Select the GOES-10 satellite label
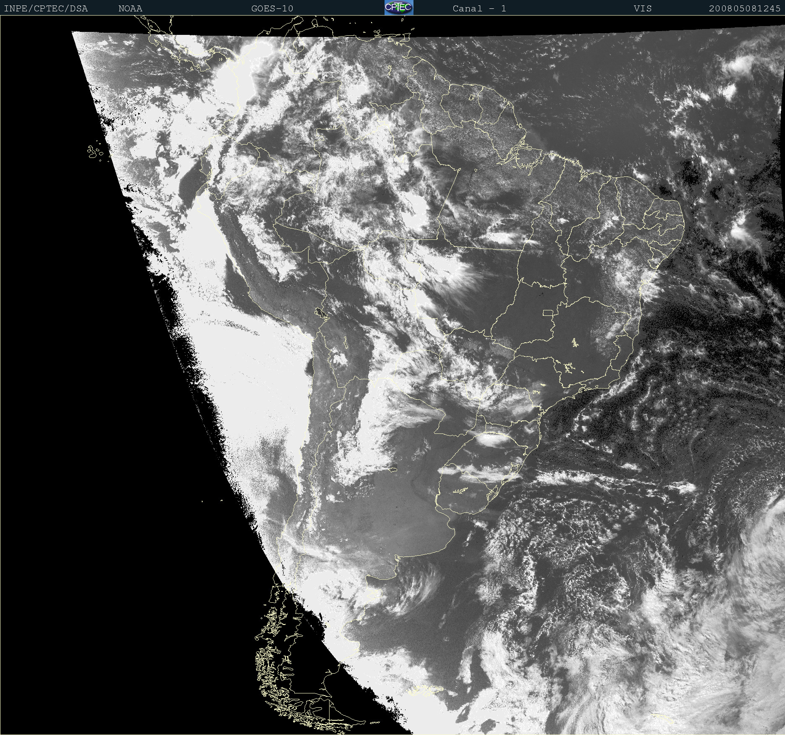Image resolution: width=785 pixels, height=735 pixels. point(272,8)
